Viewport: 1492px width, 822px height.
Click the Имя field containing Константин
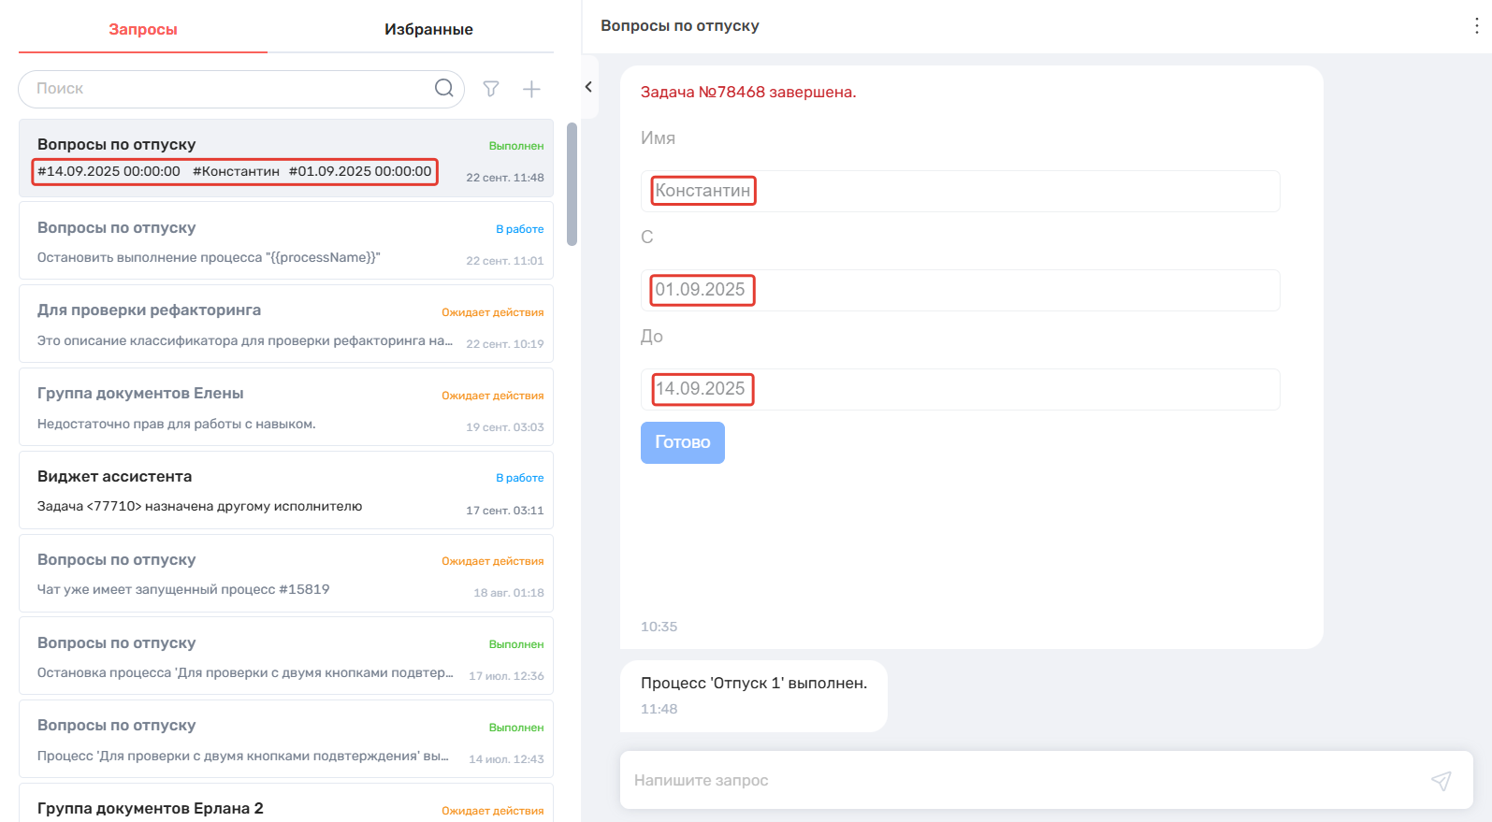coord(960,191)
